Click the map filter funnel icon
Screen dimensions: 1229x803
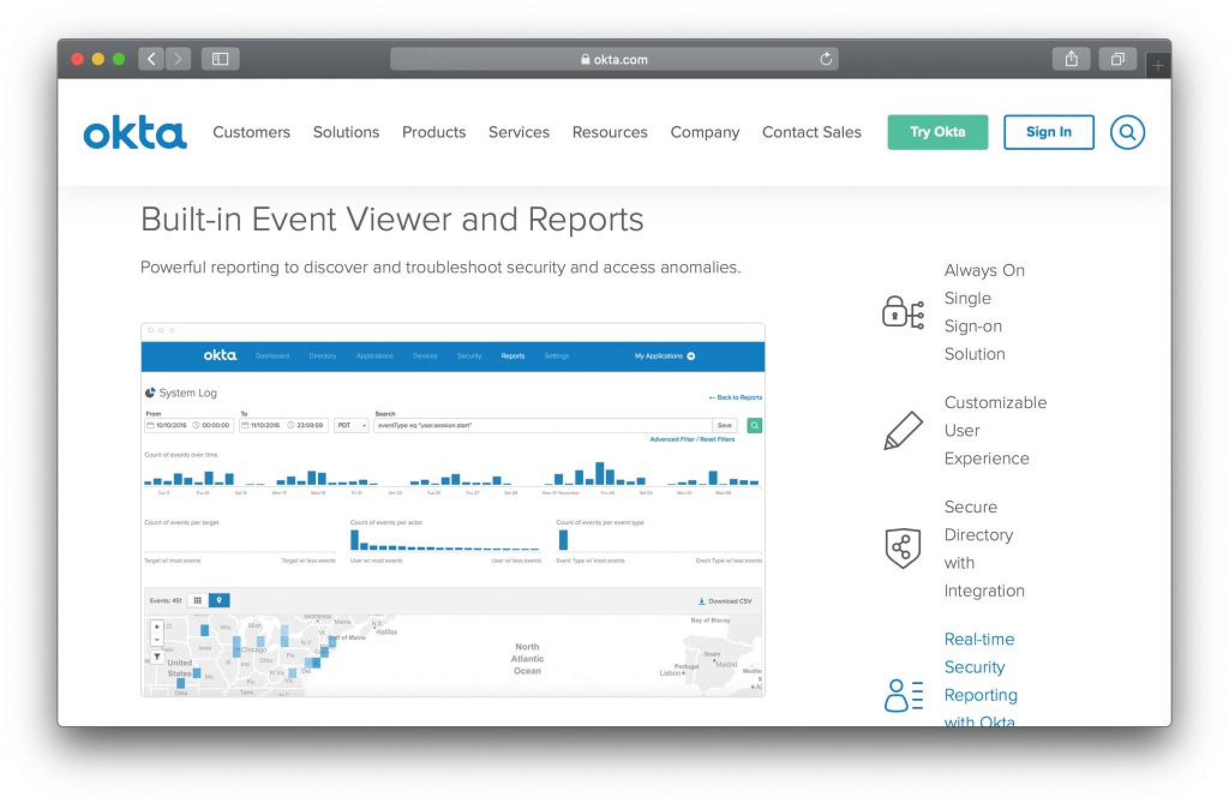tap(157, 657)
